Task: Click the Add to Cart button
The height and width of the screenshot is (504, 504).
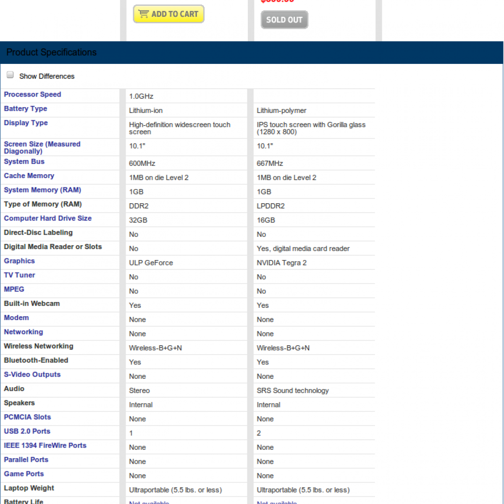Action: (x=169, y=14)
